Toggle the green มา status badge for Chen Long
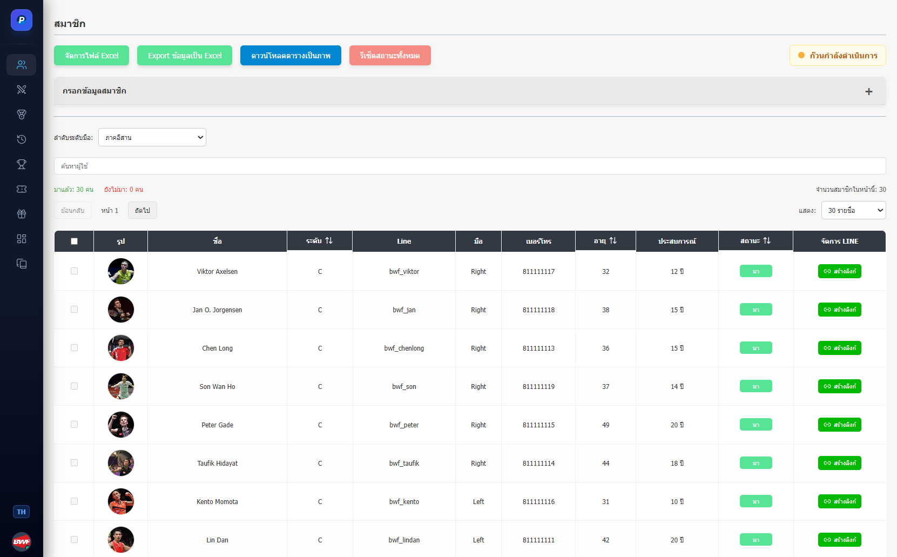This screenshot has width=897, height=557. tap(756, 348)
